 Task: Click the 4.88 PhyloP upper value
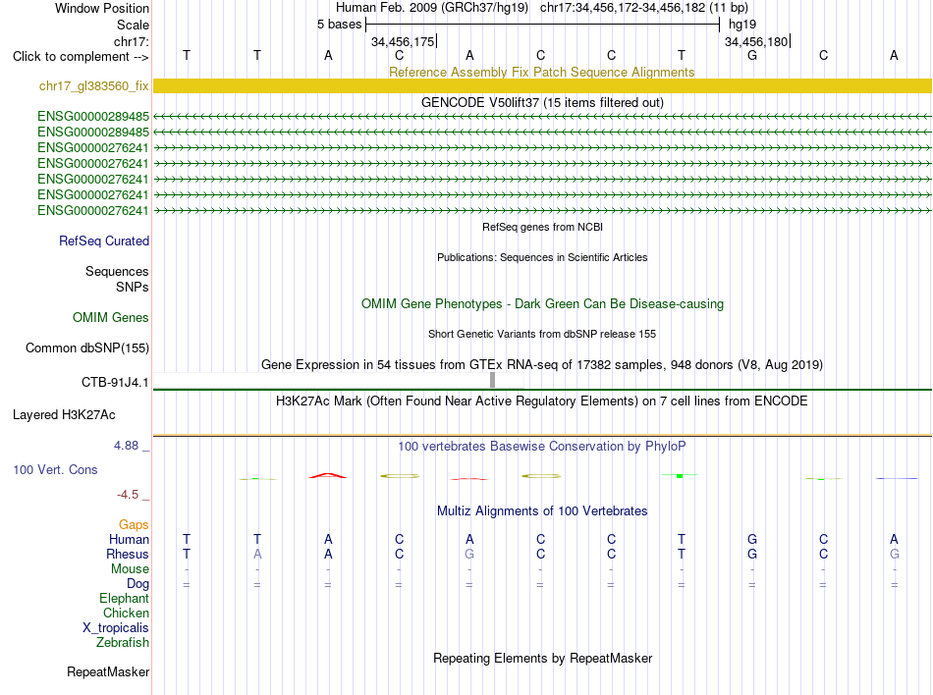[x=126, y=446]
